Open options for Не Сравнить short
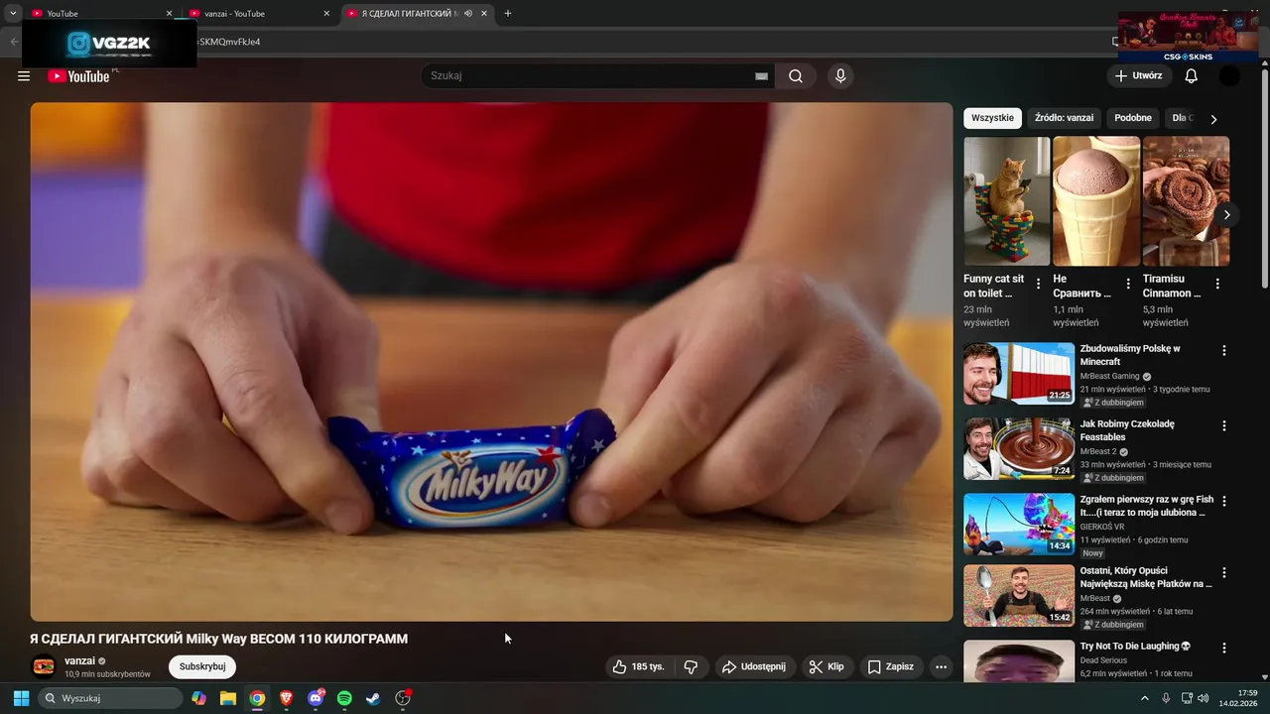 click(1128, 285)
